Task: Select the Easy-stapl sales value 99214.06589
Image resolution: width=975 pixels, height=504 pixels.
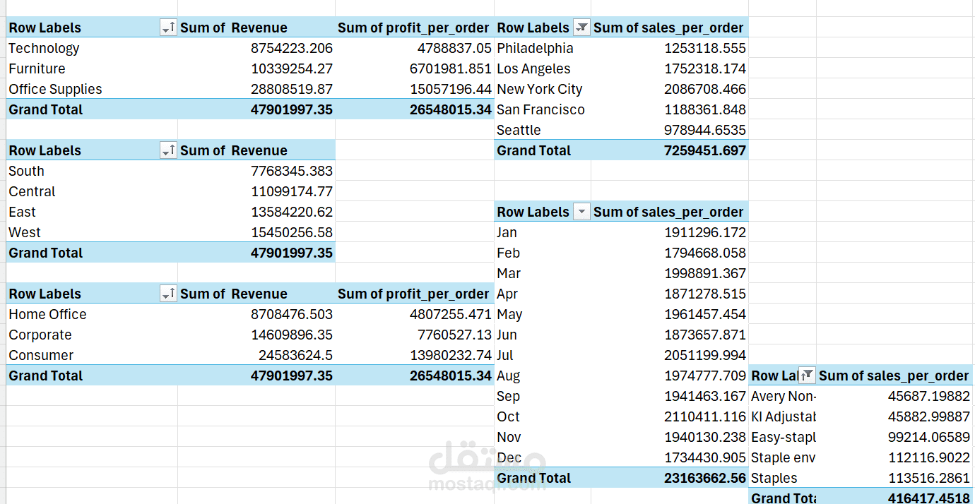Action: pyautogui.click(x=928, y=438)
